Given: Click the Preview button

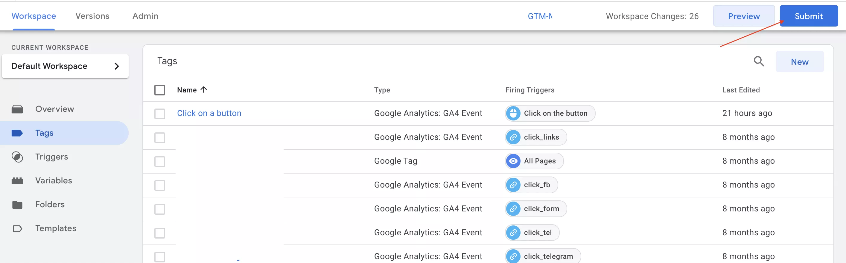Looking at the screenshot, I should [x=744, y=16].
